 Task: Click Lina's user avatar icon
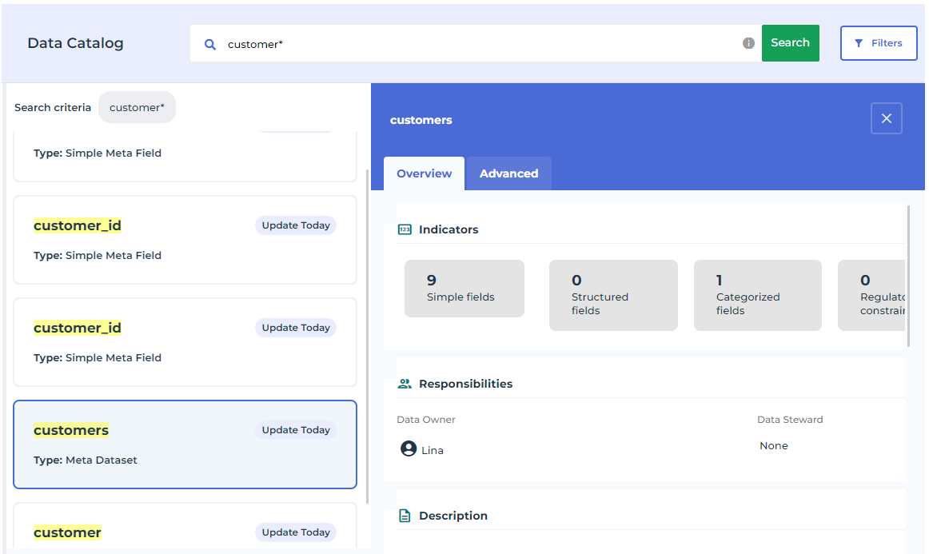point(409,449)
